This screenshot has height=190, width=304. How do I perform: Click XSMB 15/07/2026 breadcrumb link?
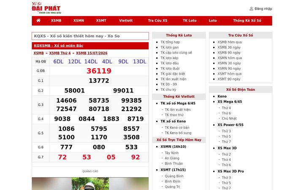click(92, 53)
